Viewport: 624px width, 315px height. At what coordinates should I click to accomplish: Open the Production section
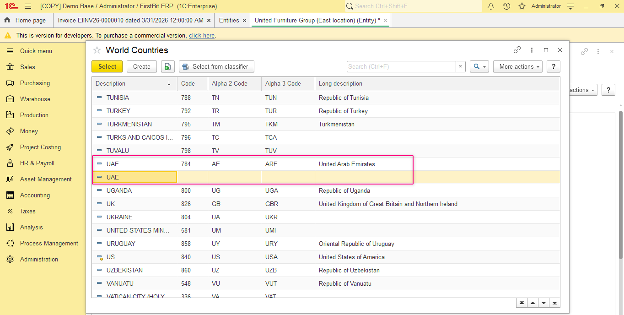(x=34, y=115)
